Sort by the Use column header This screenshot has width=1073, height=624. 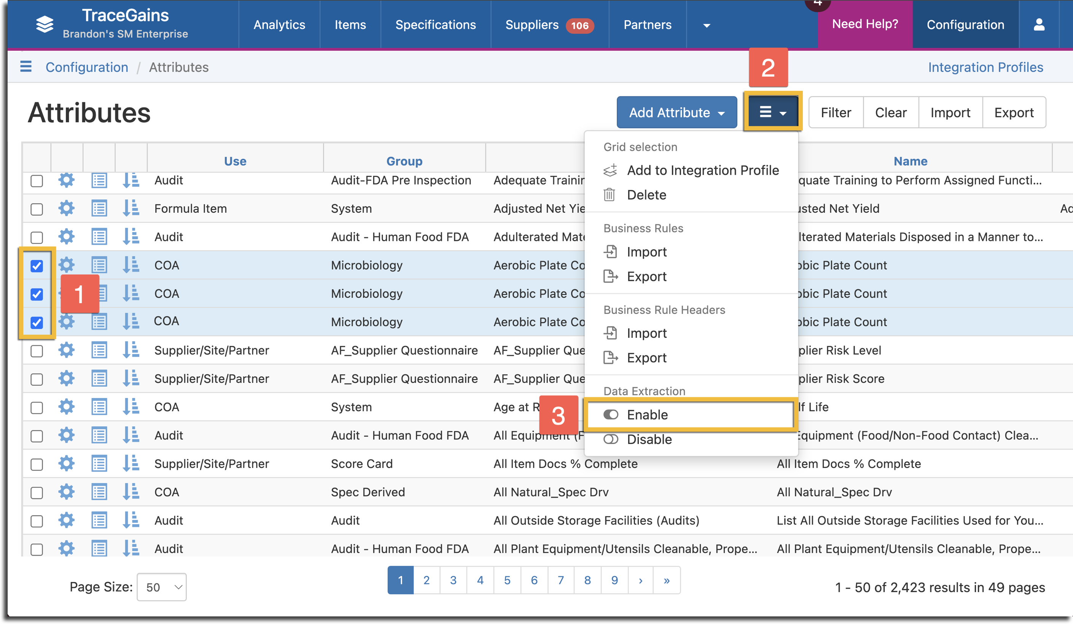pyautogui.click(x=235, y=161)
